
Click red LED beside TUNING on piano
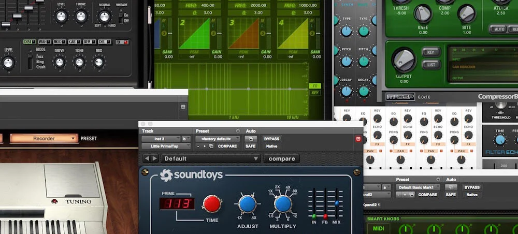[55, 201]
